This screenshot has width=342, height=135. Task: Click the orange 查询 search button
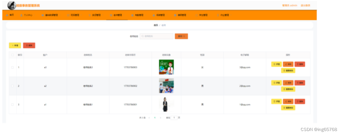(181, 36)
